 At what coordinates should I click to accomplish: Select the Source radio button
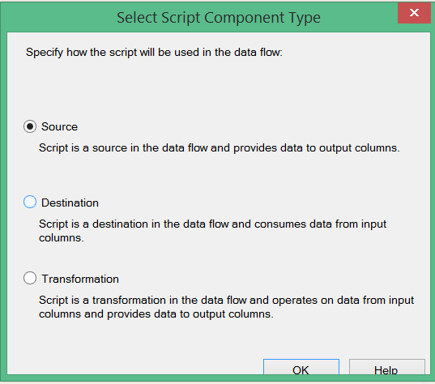pos(30,126)
